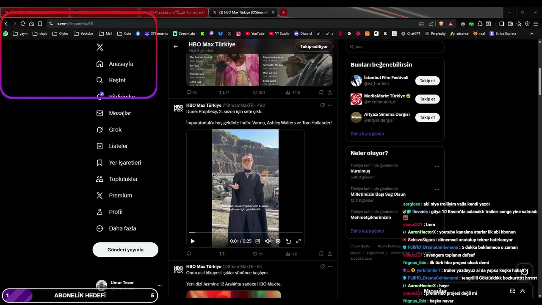Open the Milletimizin Başı Sağ Olsun trend
Viewport: 542px width, 305px height.
tap(378, 194)
